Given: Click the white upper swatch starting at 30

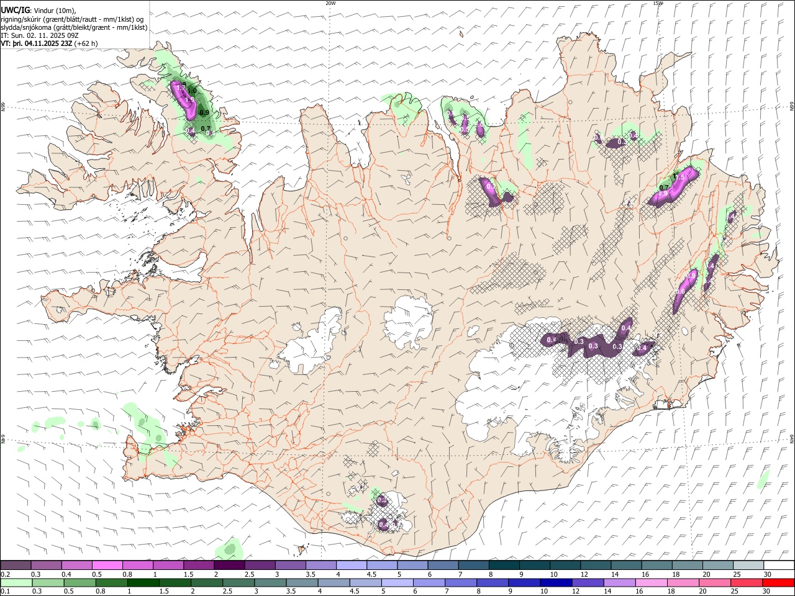Looking at the screenshot, I should coord(778,565).
